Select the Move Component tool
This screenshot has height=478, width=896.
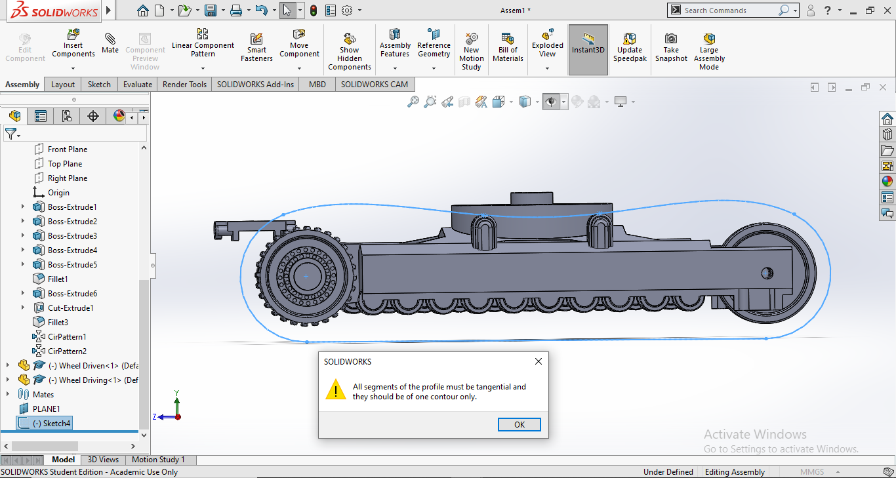(299, 43)
